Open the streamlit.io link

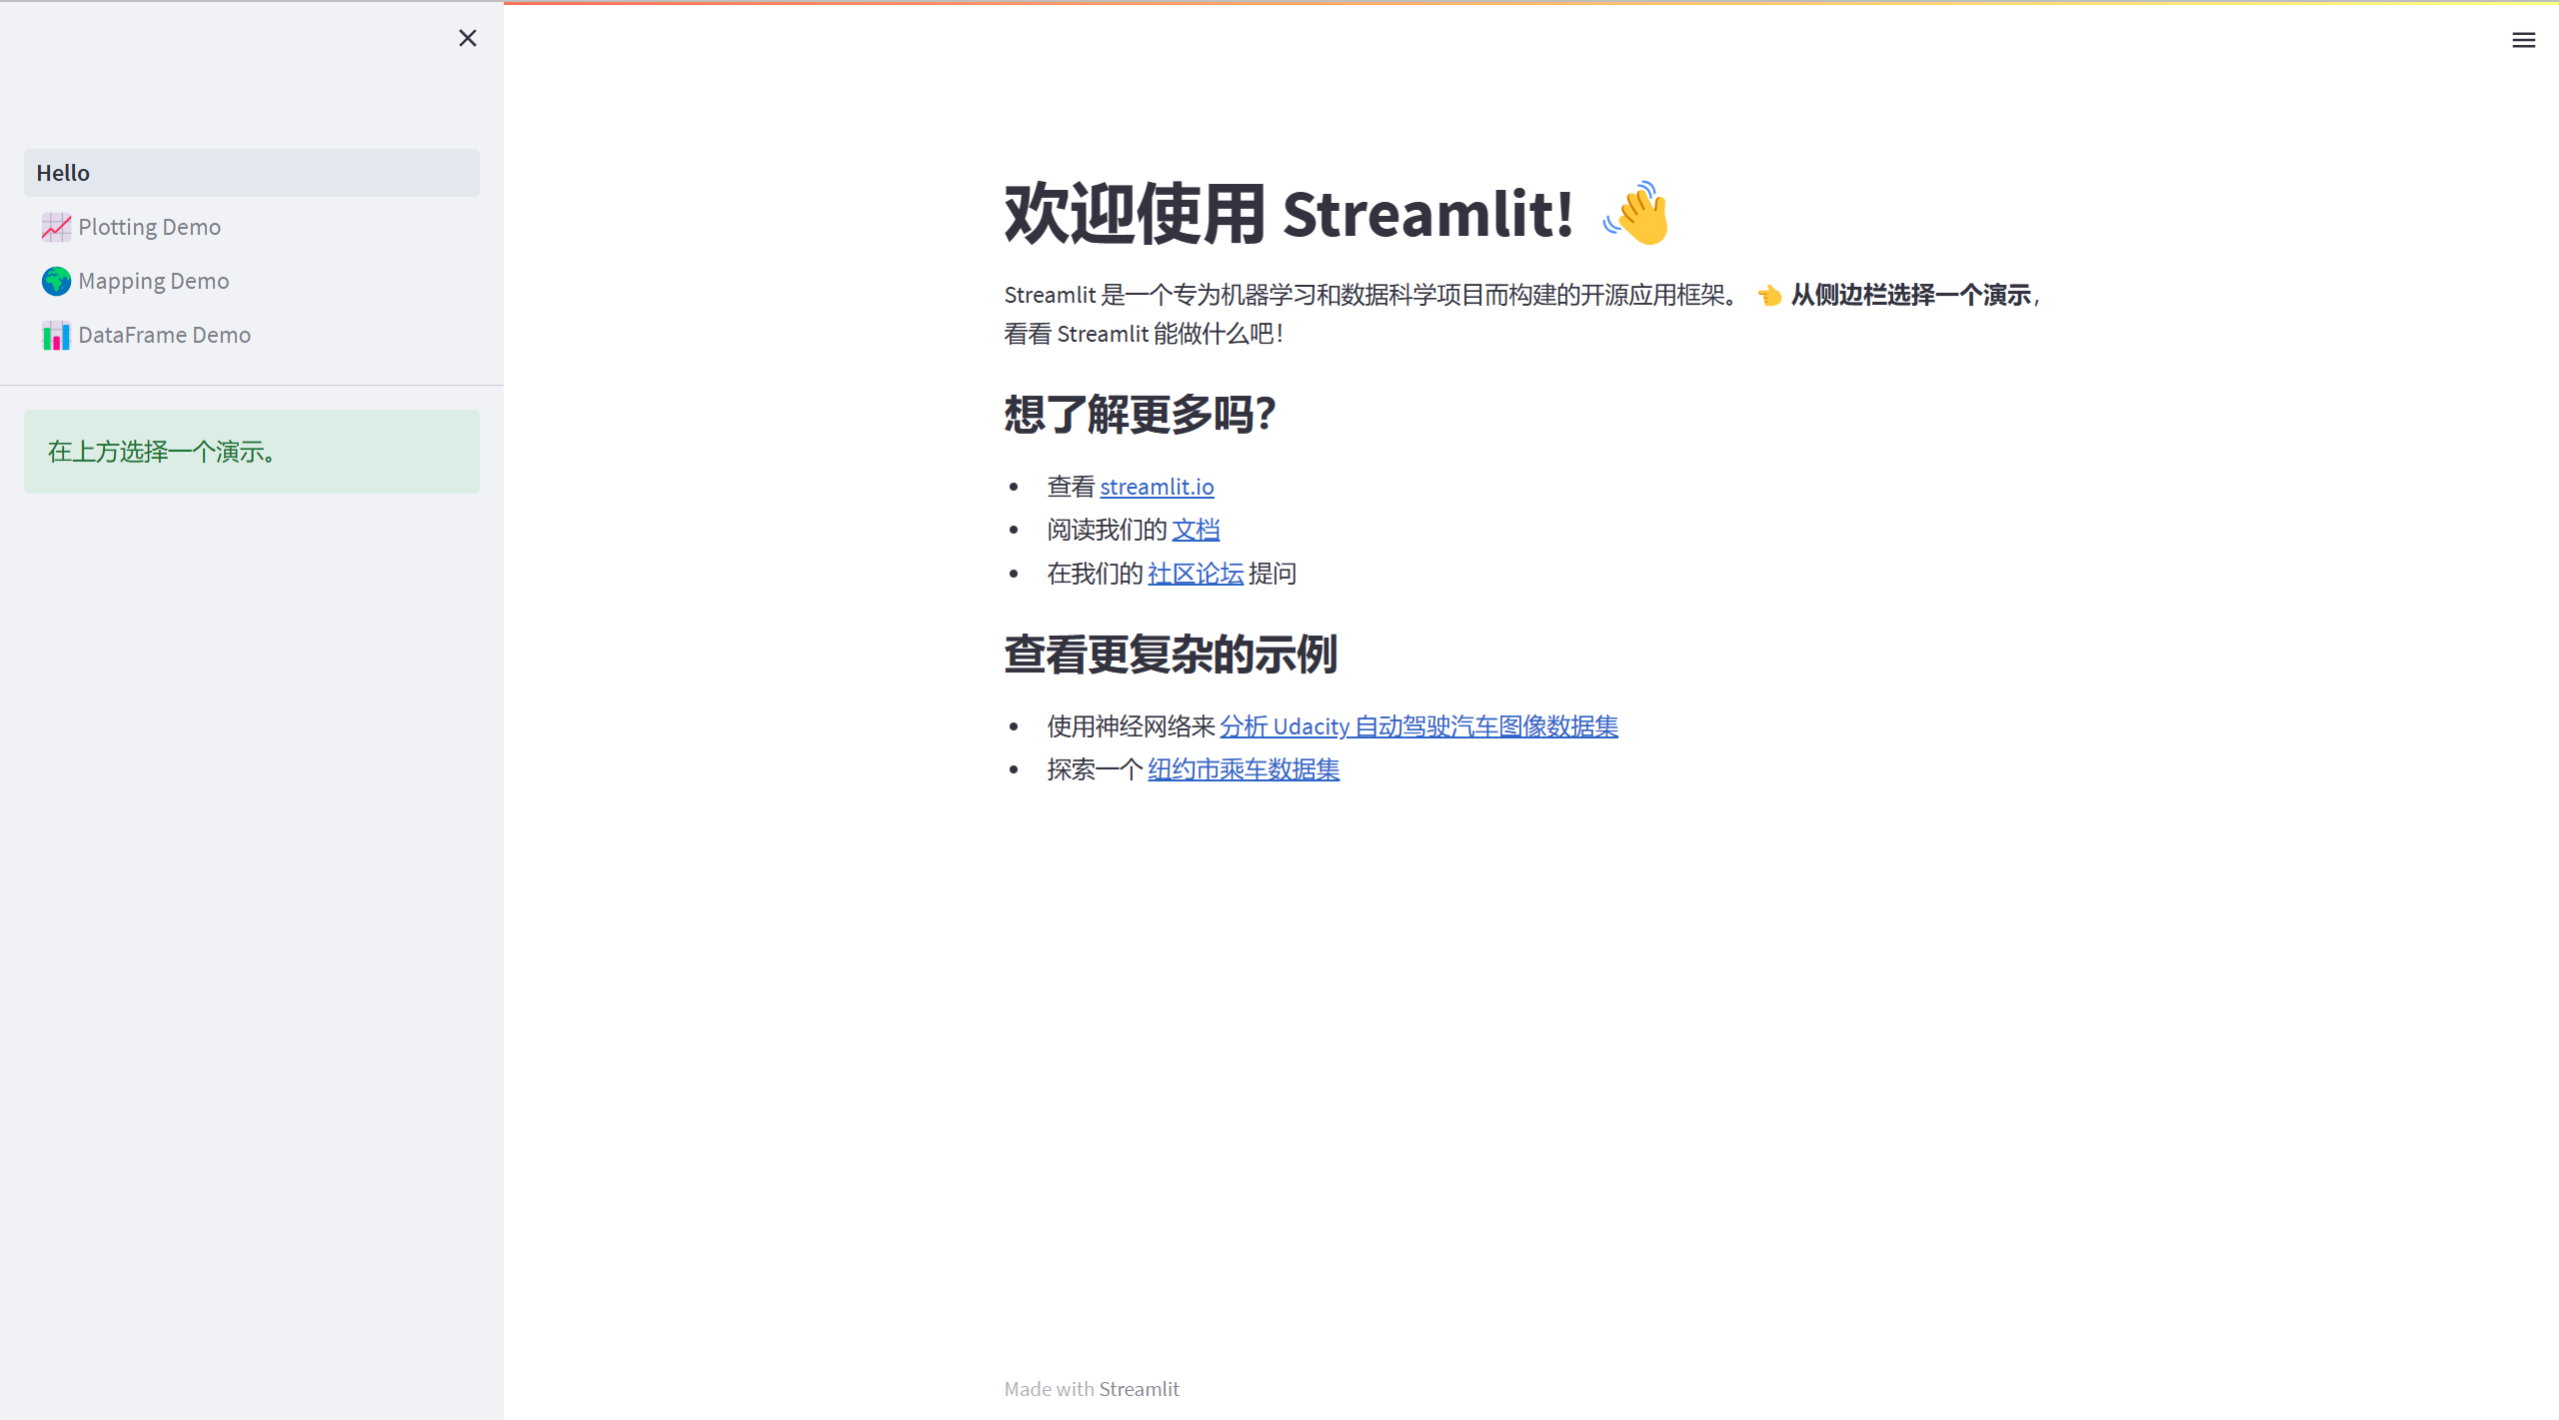click(x=1157, y=487)
